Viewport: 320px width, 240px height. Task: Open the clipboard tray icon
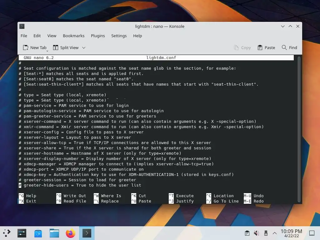tap(247, 233)
